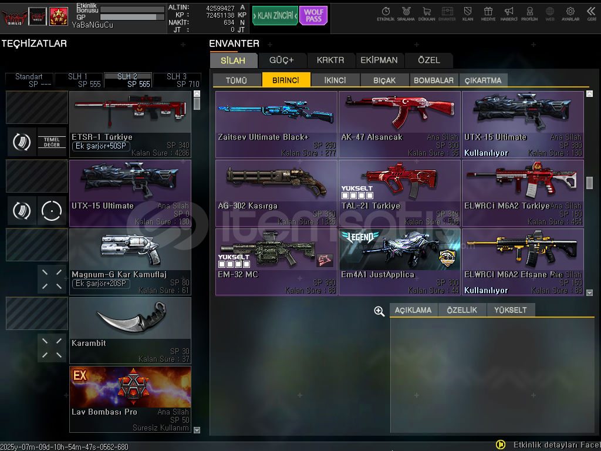
Task: Click the expand arrows icon beside Magnum-G
Action: 52,279
